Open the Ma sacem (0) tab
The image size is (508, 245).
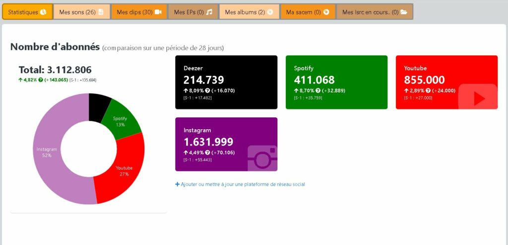point(308,12)
